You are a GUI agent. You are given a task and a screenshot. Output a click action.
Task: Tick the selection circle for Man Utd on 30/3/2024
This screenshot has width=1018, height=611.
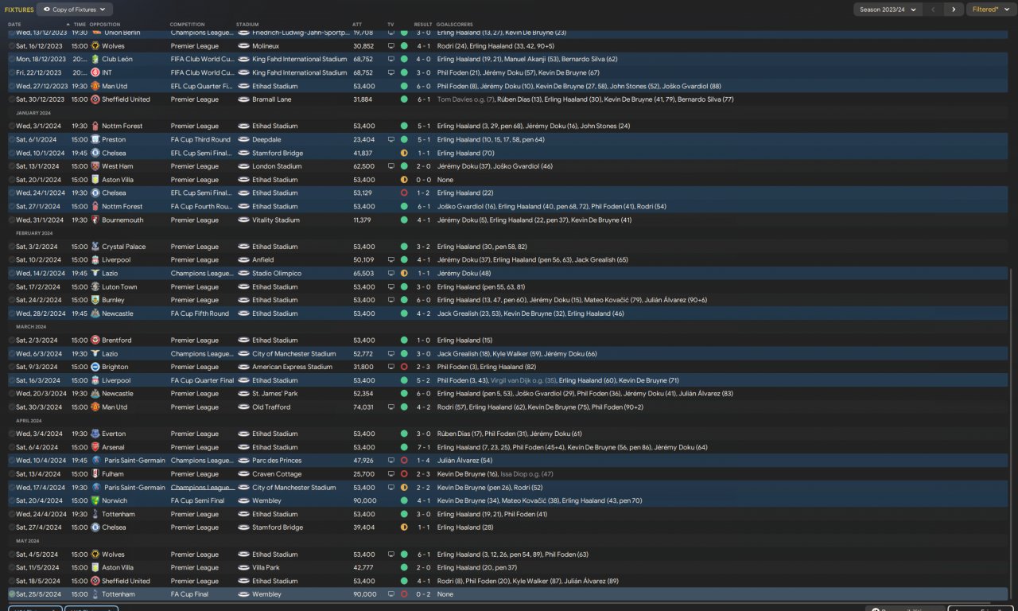(12, 407)
